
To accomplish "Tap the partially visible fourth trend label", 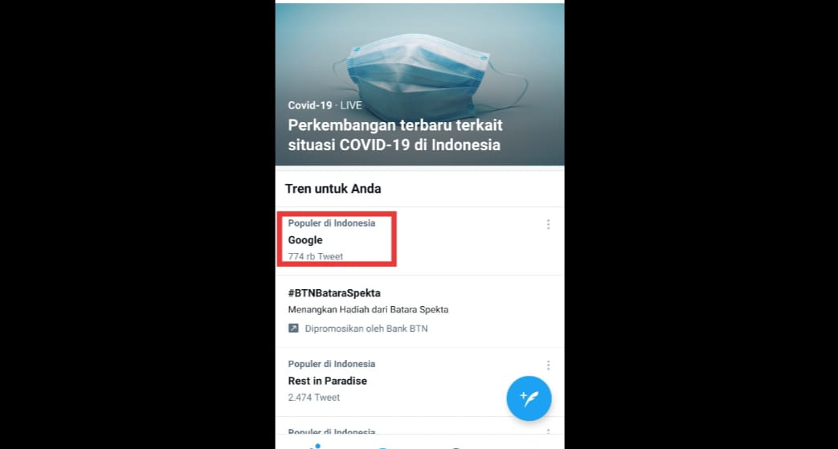I will tap(332, 432).
